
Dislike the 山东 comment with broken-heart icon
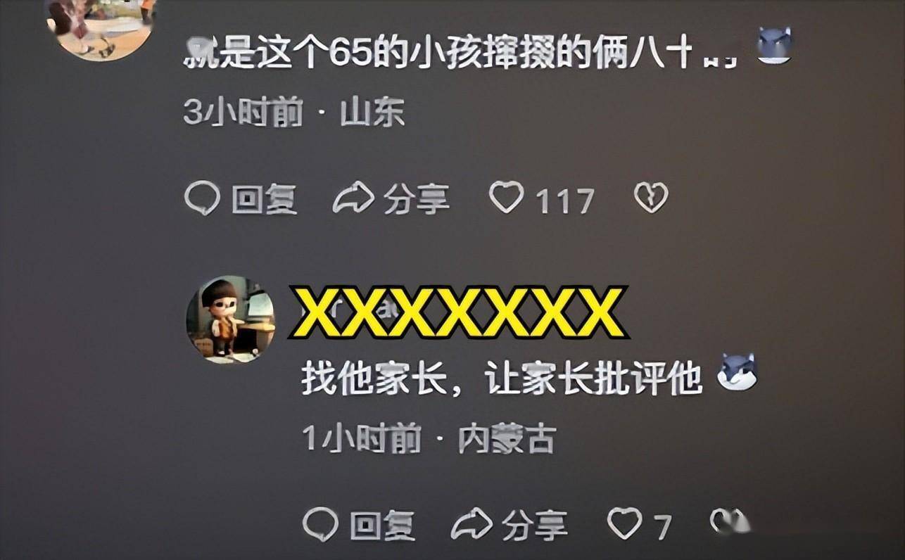[651, 198]
